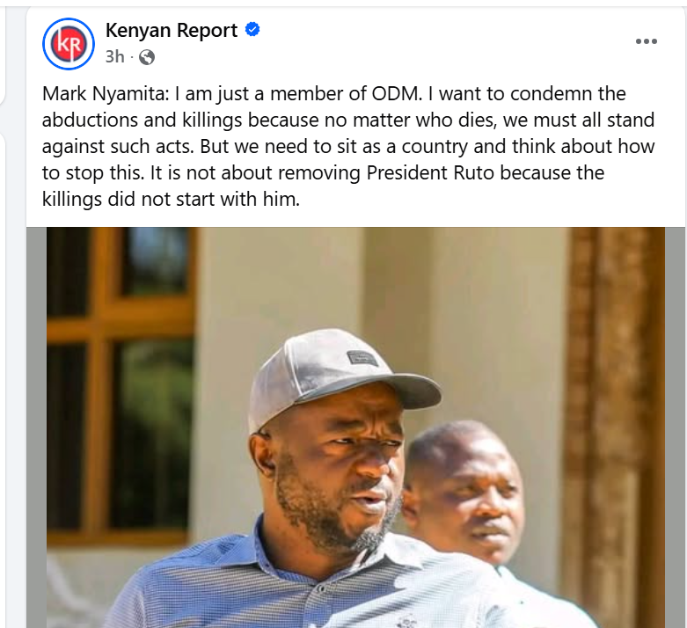Image resolution: width=687 pixels, height=628 pixels.
Task: Click the Kenyan Report KR logo avatar
Action: 69,44
